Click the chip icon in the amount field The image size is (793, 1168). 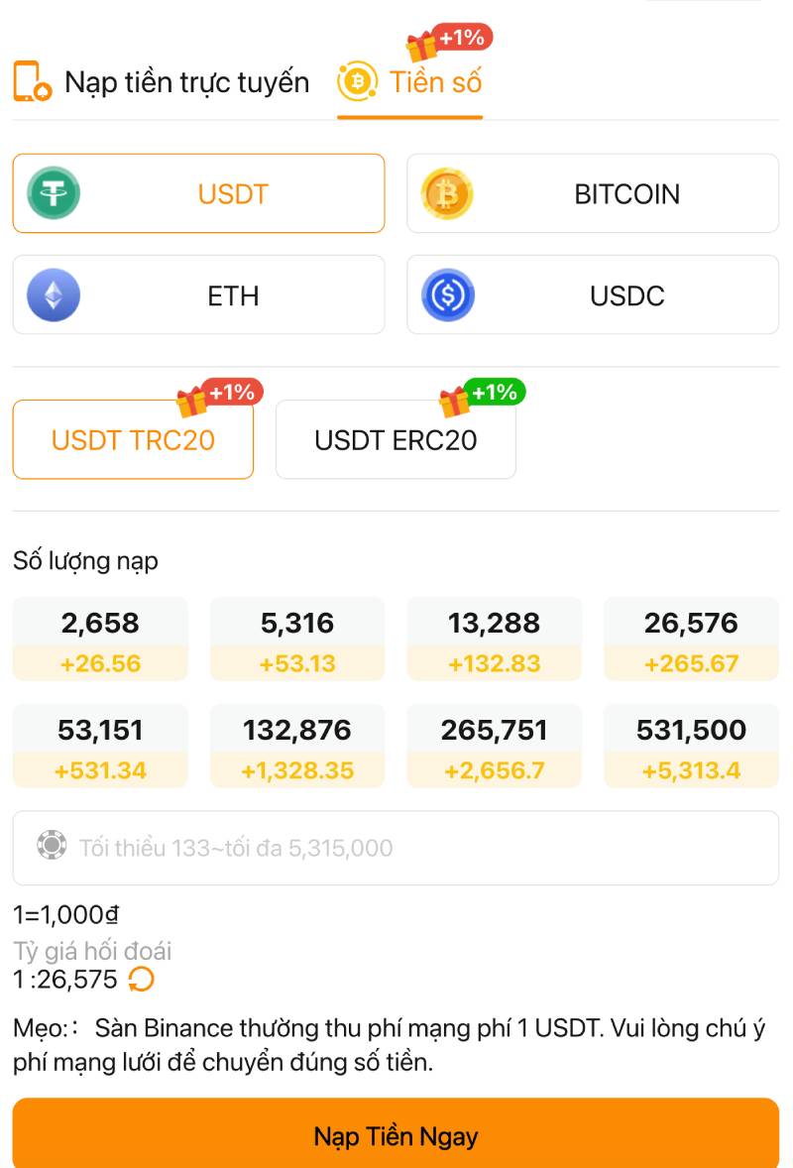52,847
